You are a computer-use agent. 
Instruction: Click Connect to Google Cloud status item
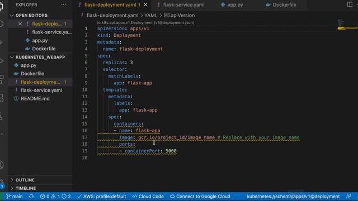(x=200, y=197)
